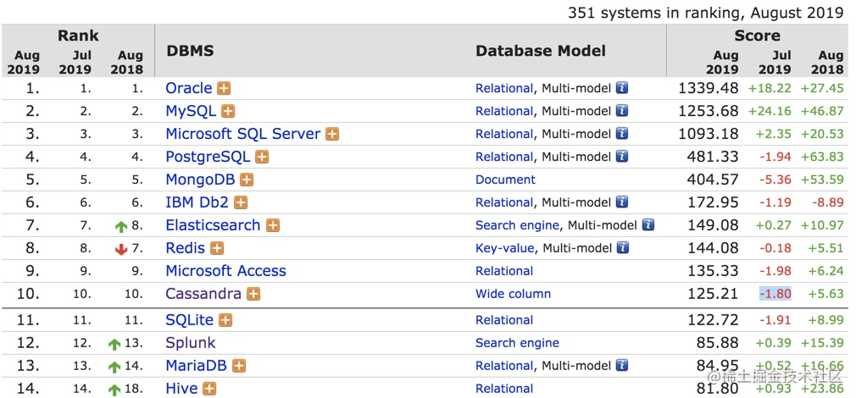Click Oracle's score 1339.48
Screen dimensions: 856x398
click(x=709, y=88)
